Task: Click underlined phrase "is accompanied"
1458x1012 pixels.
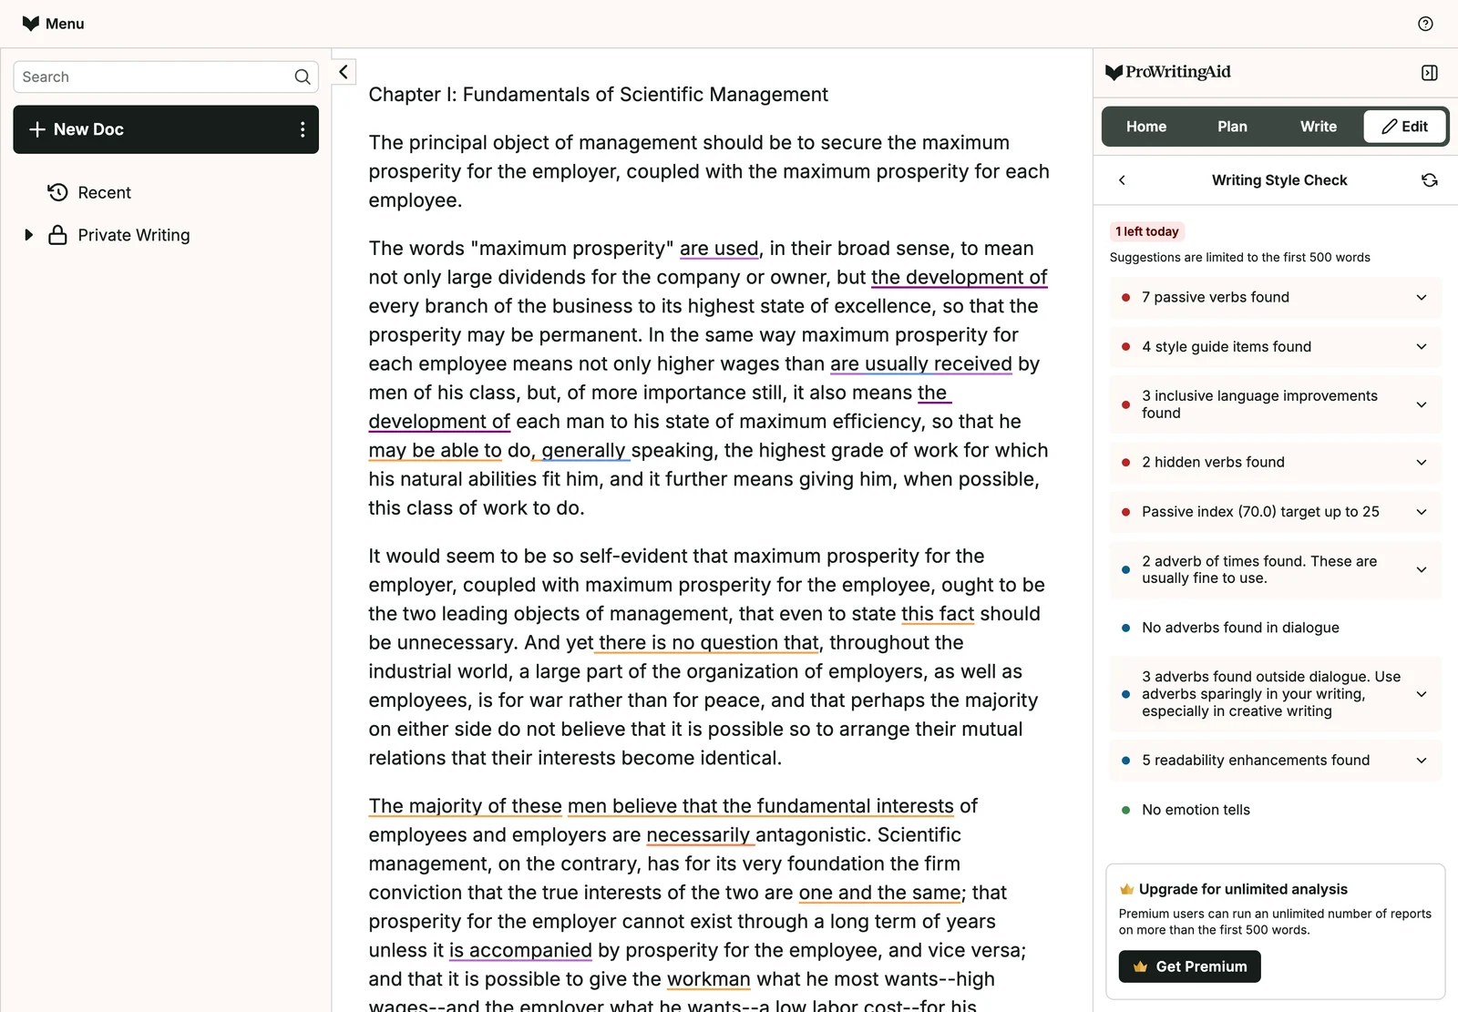Action: click(520, 950)
